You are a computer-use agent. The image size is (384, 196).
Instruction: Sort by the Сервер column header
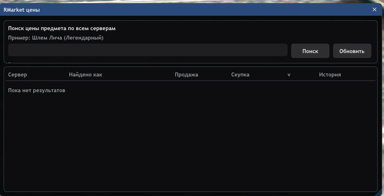[x=18, y=75]
